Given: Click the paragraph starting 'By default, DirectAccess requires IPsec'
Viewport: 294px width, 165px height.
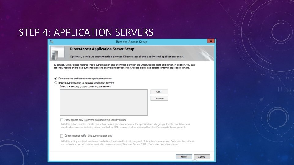Looking at the screenshot, I should click(124, 66).
